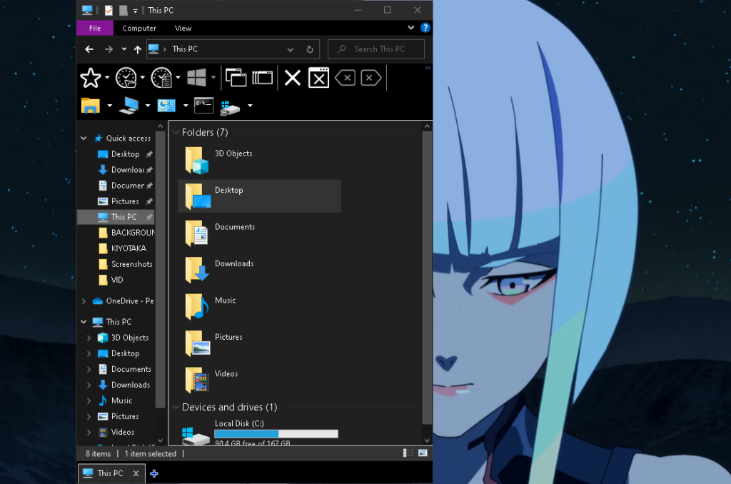The height and width of the screenshot is (484, 731).
Task: Select the Documents folder in main pane
Action: (259, 233)
